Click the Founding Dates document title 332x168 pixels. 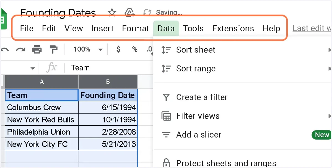(58, 12)
